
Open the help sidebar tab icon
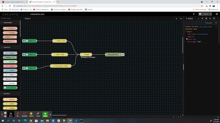202,18
